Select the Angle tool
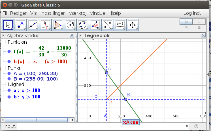This screenshot has height=131, width=211. 95,25
